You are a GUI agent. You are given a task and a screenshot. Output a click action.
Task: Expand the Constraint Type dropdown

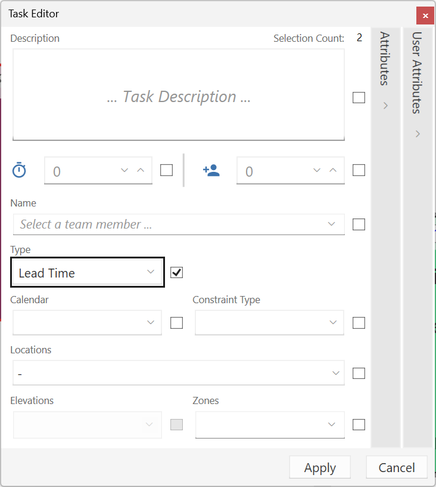coord(269,323)
